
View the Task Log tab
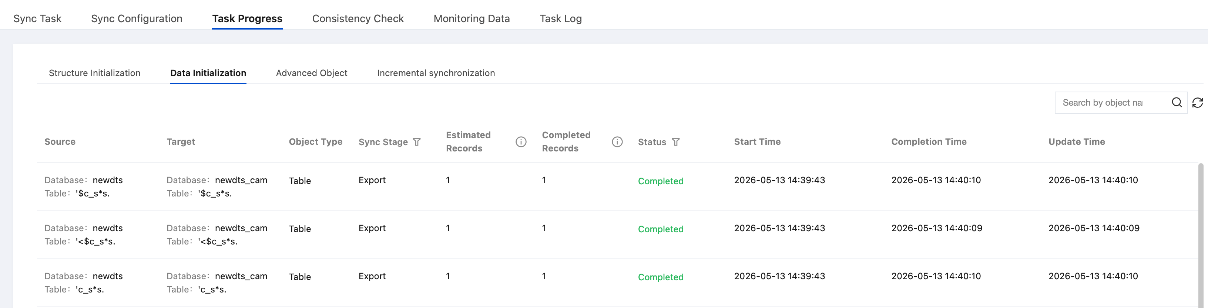pos(560,18)
